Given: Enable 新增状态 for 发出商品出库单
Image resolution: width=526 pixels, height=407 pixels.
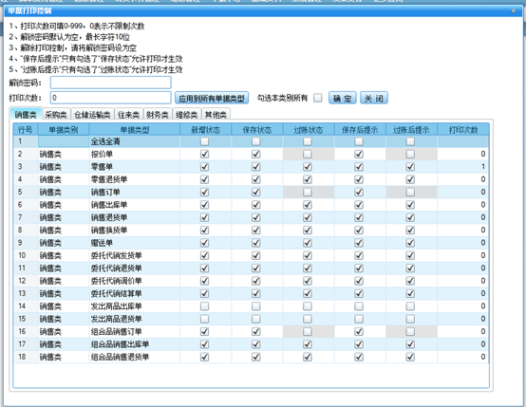Looking at the screenshot, I should pyautogui.click(x=204, y=306).
